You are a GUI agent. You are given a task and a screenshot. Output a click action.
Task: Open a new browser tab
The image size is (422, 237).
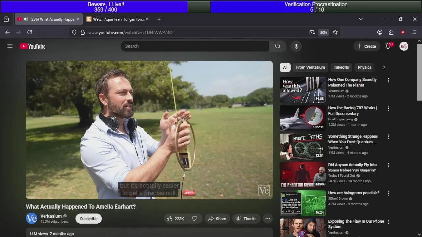(159, 19)
